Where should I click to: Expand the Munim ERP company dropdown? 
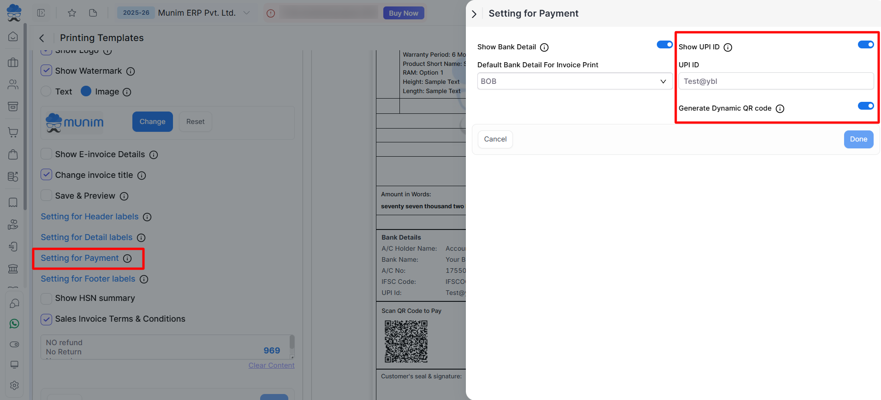[247, 13]
